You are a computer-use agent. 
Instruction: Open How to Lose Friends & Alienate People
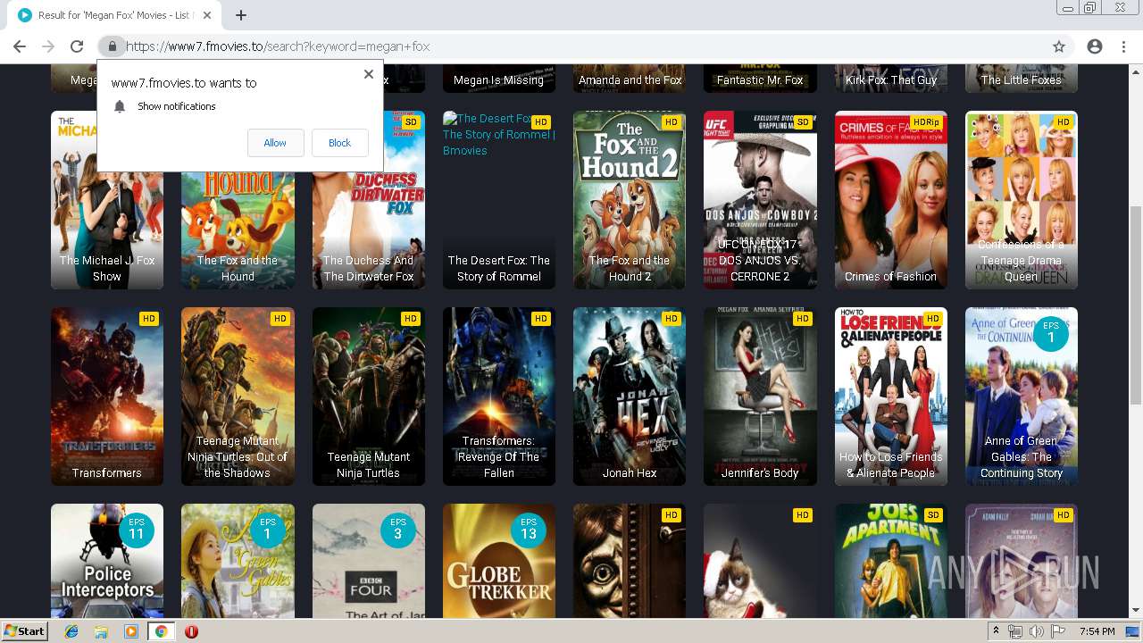tap(891, 397)
